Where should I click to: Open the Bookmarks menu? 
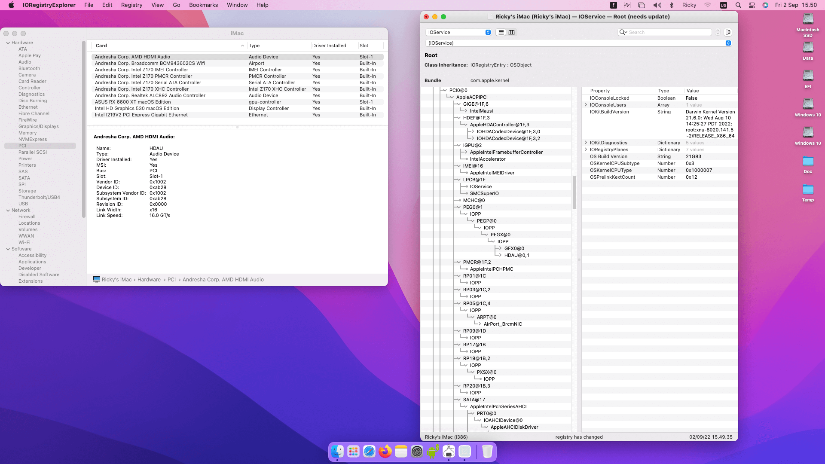coord(203,5)
